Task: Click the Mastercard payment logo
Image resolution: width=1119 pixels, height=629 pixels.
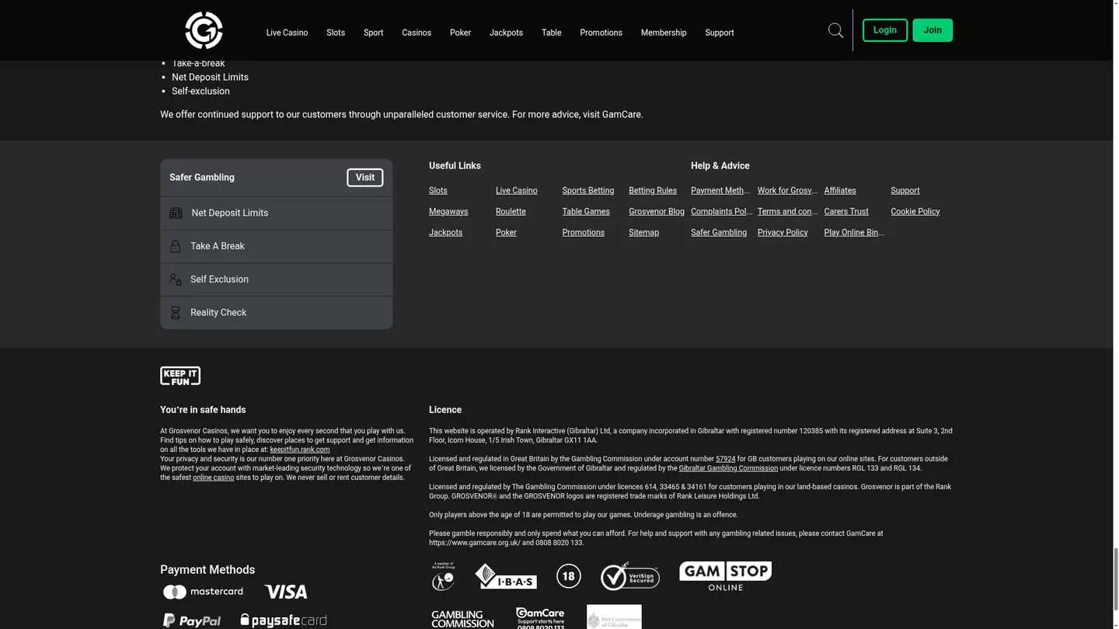Action: click(x=203, y=592)
